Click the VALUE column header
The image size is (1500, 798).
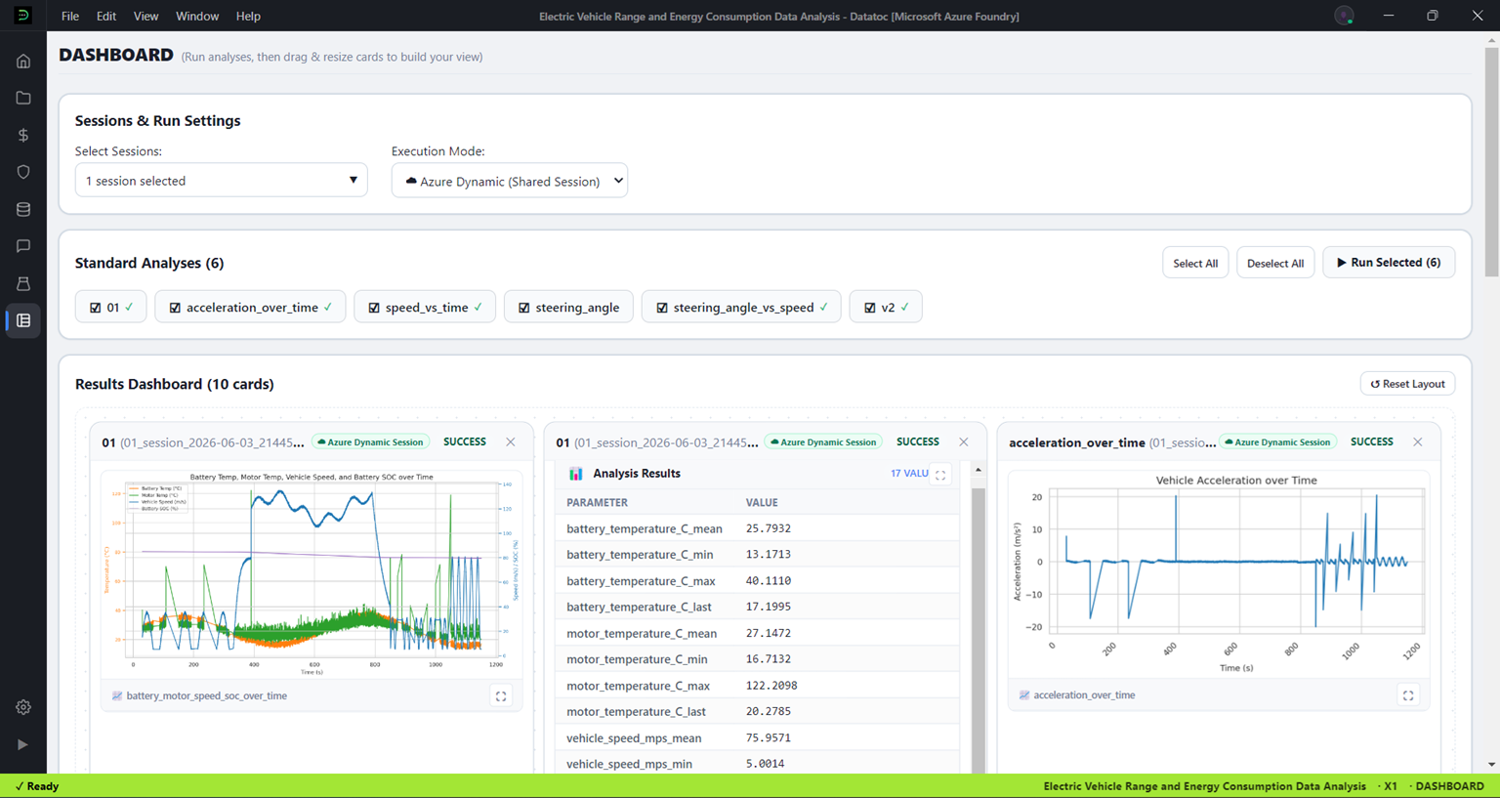[762, 503]
